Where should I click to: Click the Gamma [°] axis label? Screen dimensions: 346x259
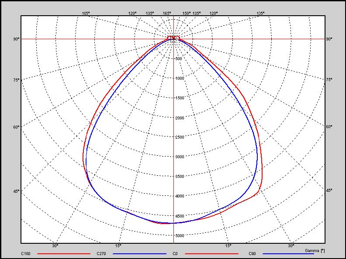(x=315, y=251)
